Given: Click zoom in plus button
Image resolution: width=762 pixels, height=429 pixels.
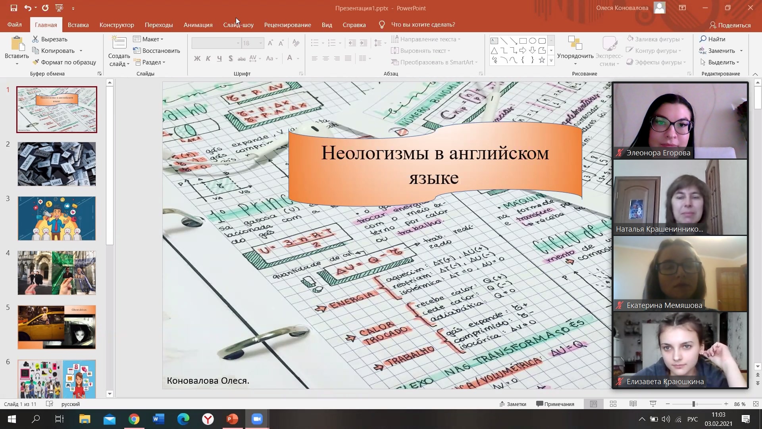Looking at the screenshot, I should point(726,404).
